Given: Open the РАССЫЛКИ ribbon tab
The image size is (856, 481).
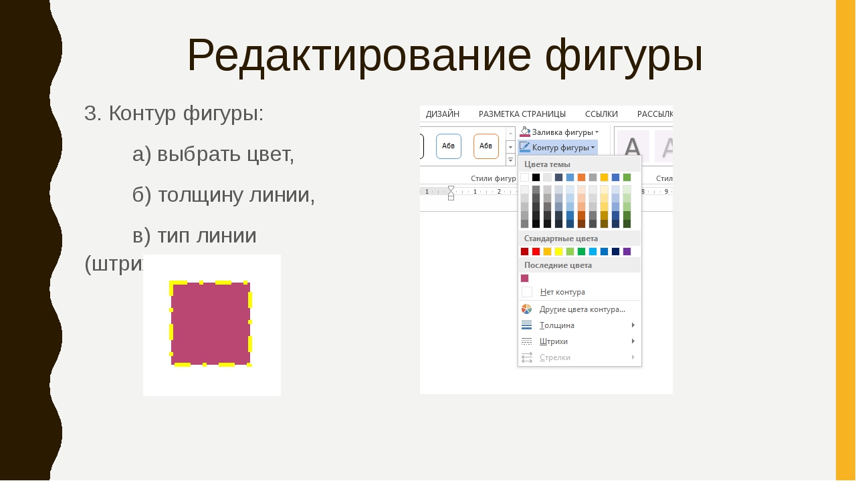Looking at the screenshot, I should [x=655, y=114].
